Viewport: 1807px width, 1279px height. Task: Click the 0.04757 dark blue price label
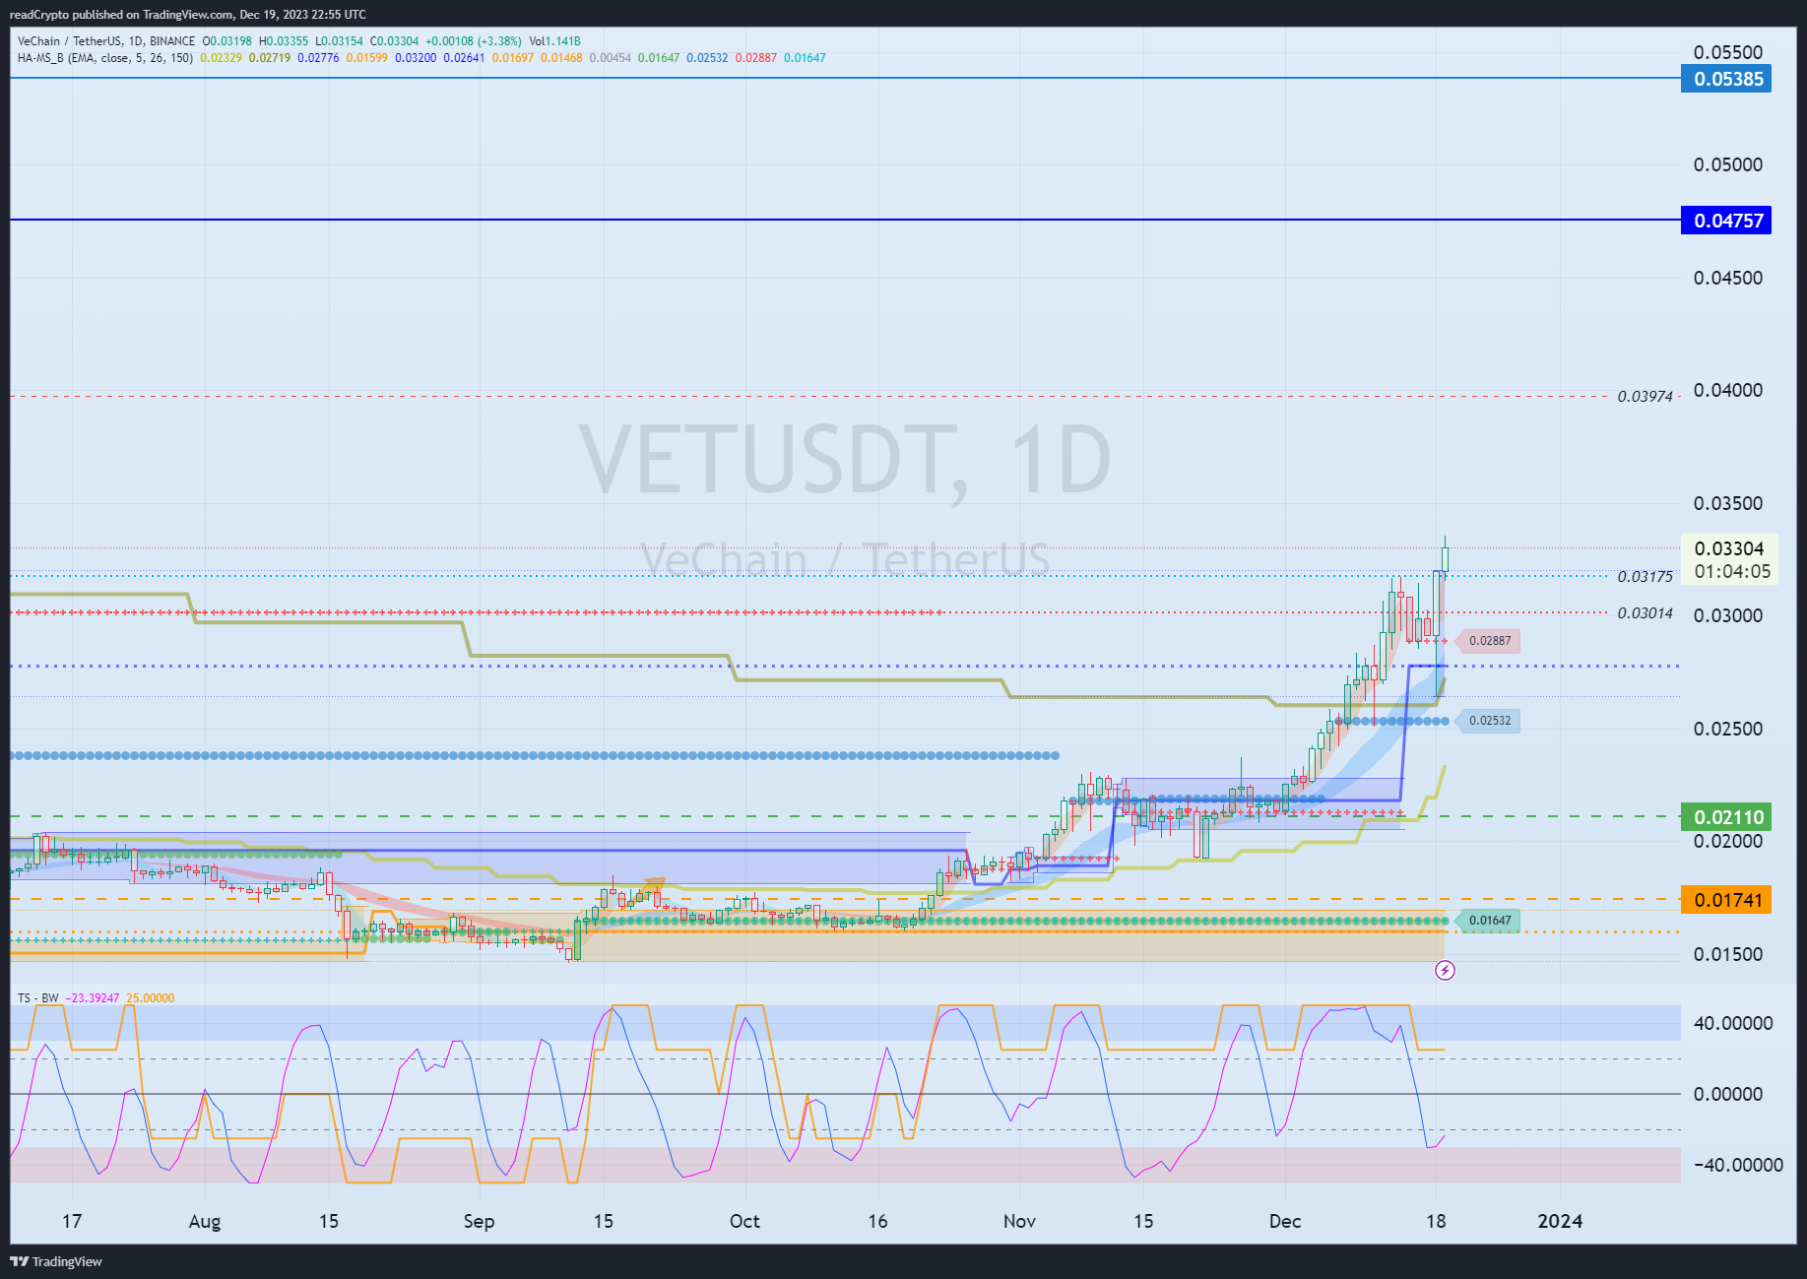click(x=1726, y=221)
